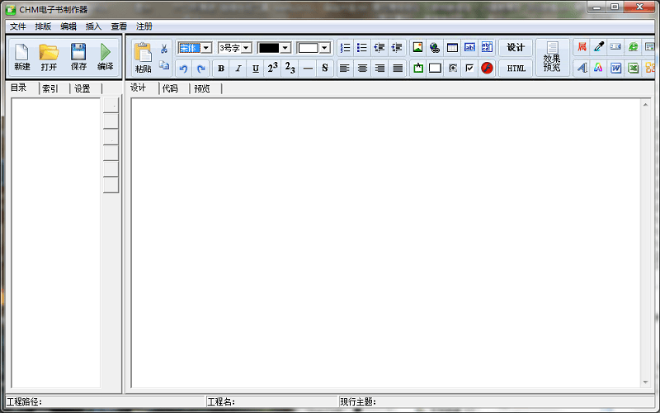Click the 新建 (New) project icon
Screen dimensions: 660x413
tap(22, 56)
